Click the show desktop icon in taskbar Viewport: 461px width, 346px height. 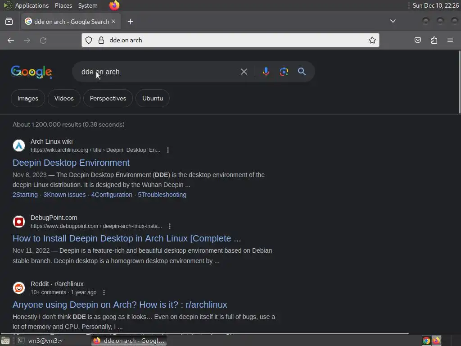5,341
